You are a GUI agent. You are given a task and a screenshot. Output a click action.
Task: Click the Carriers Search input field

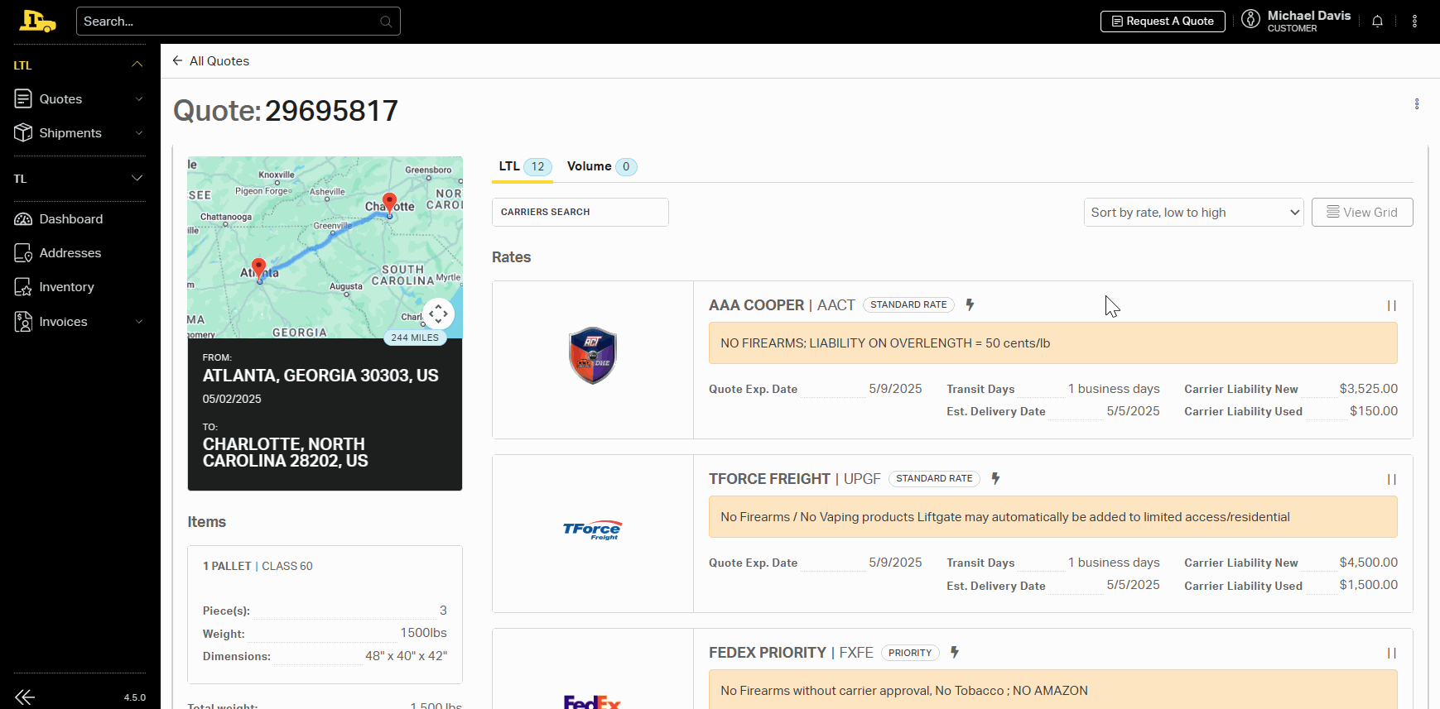tap(580, 213)
